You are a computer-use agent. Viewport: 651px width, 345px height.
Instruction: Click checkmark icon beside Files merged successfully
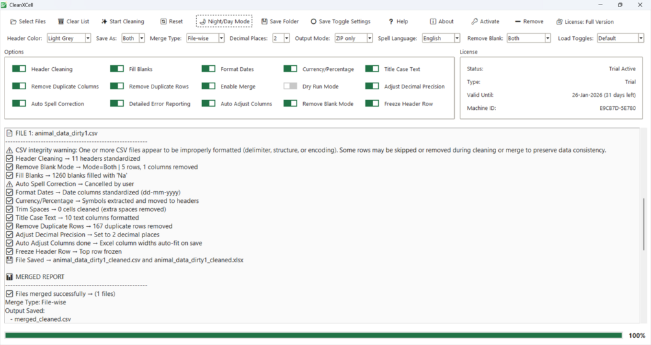9,294
